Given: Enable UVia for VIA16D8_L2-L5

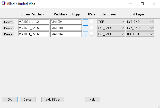Looking at the screenshot, I should [x=92, y=28].
